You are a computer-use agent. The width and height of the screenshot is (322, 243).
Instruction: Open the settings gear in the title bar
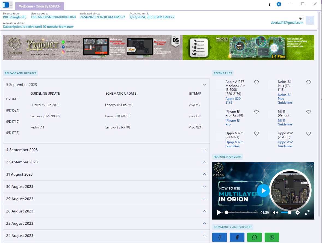[x=279, y=4]
